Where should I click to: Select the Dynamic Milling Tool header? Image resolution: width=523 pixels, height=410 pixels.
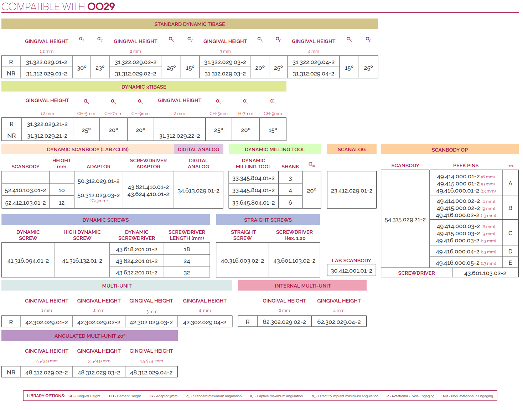point(275,149)
